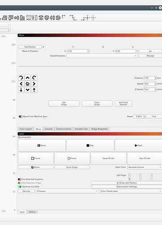Jog the laser up with the up chevron
Screen dimensions: 162x225
(27, 78)
